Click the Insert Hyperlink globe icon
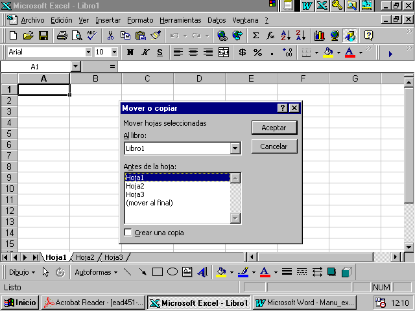 coord(222,36)
